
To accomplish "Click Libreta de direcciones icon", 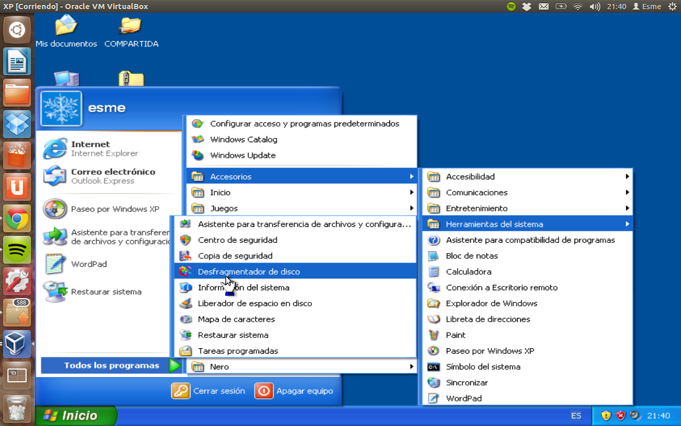I will (x=434, y=319).
